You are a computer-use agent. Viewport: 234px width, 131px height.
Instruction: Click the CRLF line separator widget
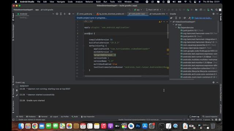pos(193,120)
